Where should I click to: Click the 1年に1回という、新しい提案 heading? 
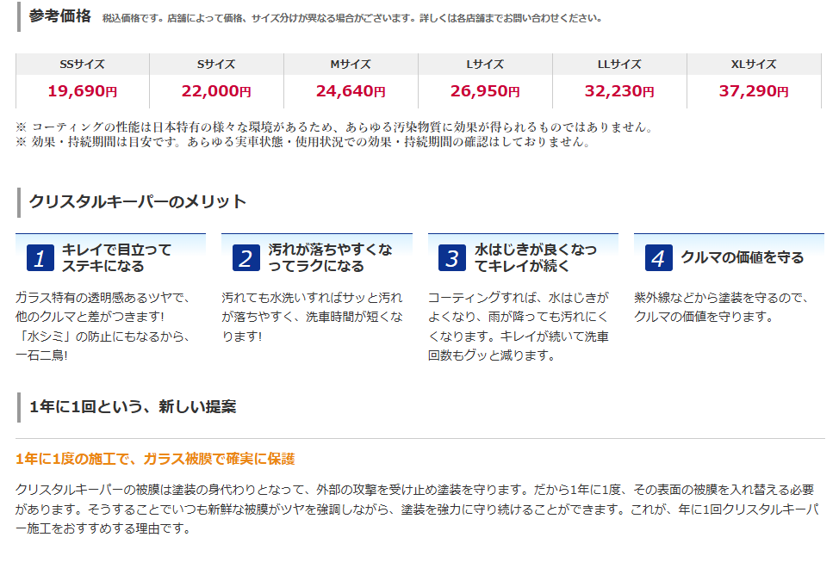133,407
